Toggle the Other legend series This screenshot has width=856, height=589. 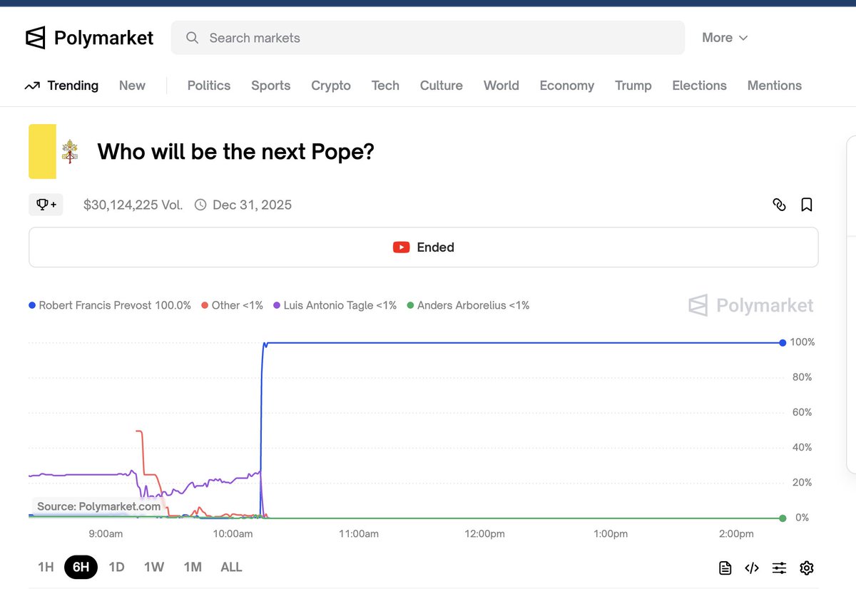[233, 305]
